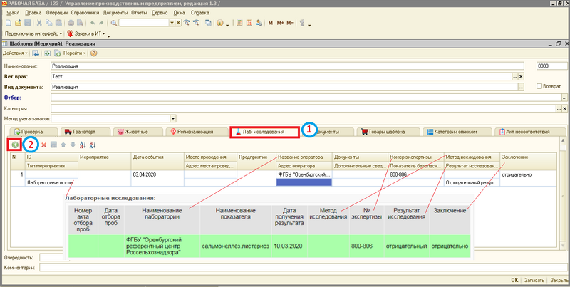Click the ФГБУ "Оренбургский... operator cell
570x287 pixels.
click(304, 174)
